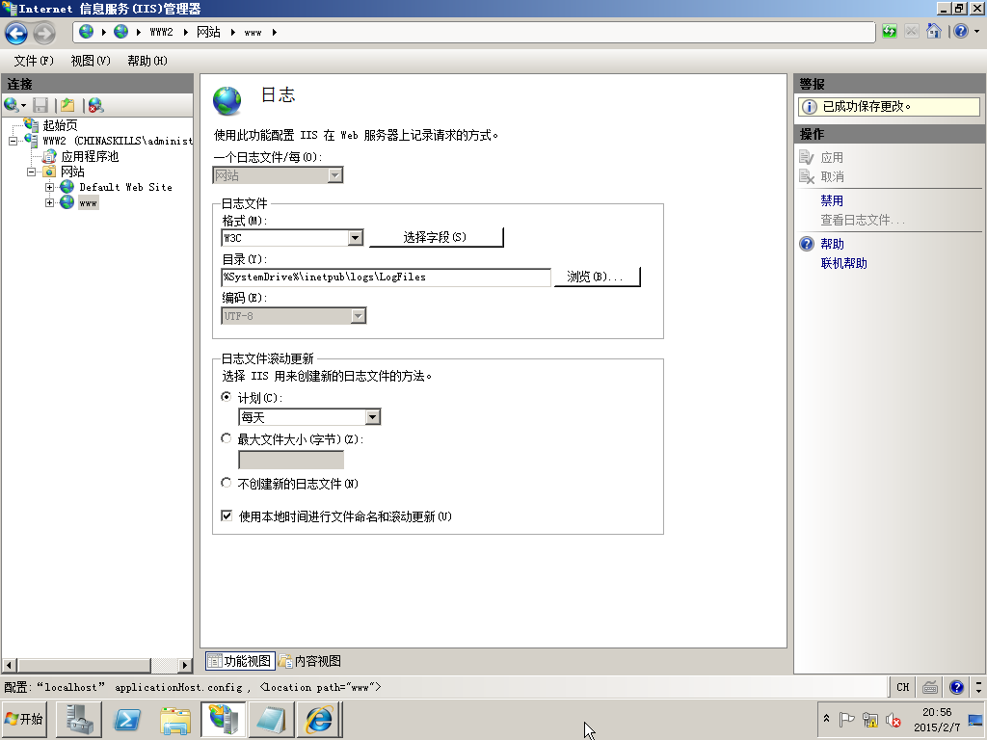The width and height of the screenshot is (987, 740).
Task: Click the Action Center flag tray icon
Action: point(846,719)
